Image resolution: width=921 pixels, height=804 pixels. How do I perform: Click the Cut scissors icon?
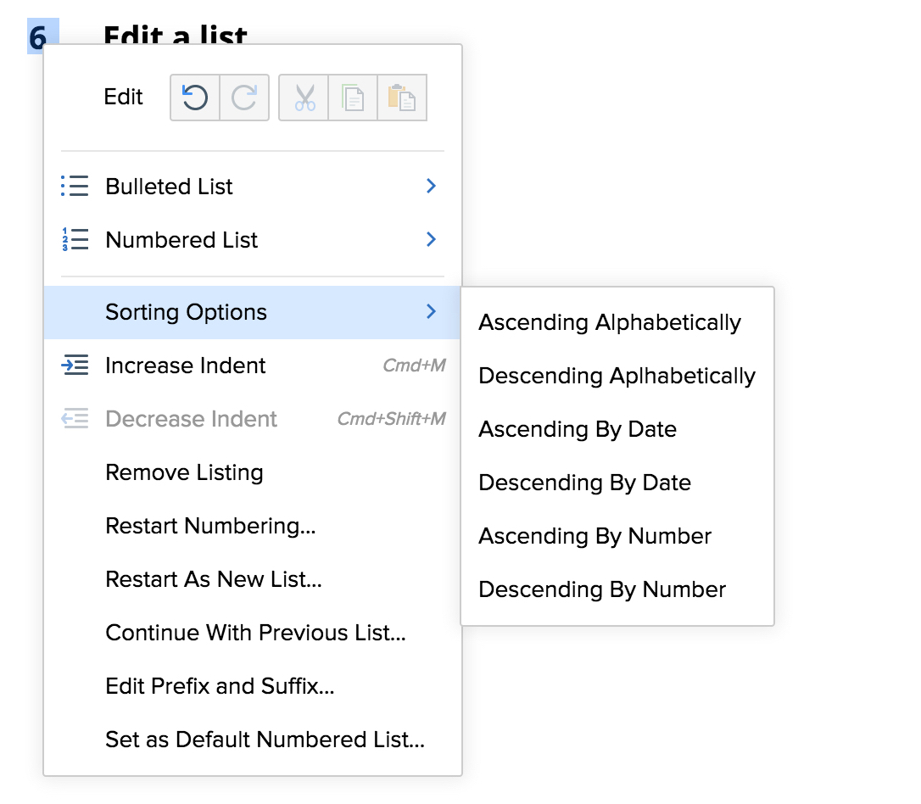(x=304, y=98)
